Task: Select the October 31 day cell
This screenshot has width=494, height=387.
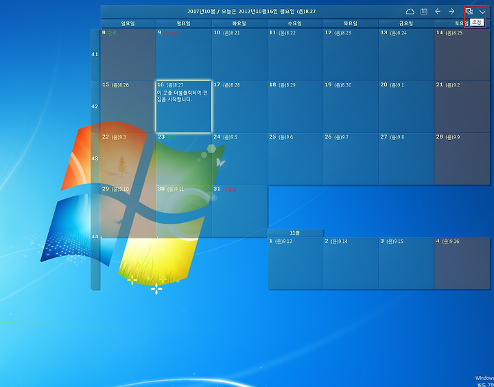Action: [x=239, y=211]
